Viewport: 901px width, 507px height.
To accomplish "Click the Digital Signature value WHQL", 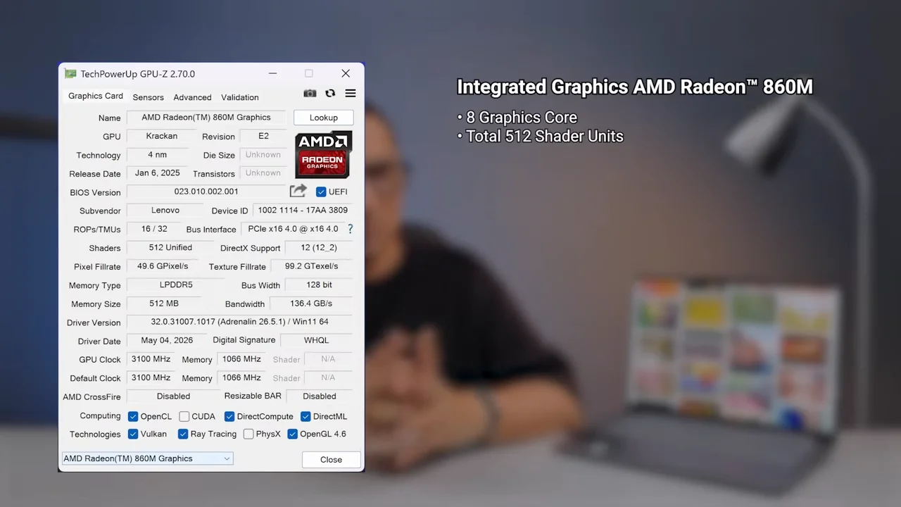I will pos(316,341).
